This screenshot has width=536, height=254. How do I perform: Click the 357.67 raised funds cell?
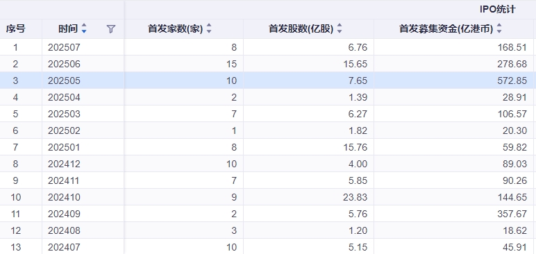pyautogui.click(x=454, y=214)
